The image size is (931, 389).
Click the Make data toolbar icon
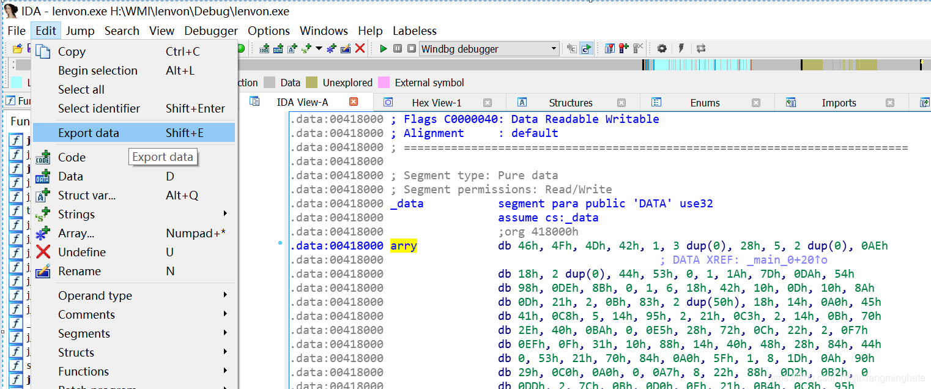(278, 48)
